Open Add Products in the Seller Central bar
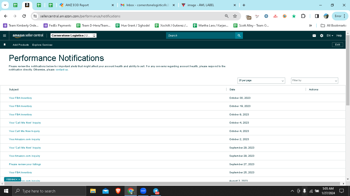Viewport: 350px width, 196px height. pos(21,45)
